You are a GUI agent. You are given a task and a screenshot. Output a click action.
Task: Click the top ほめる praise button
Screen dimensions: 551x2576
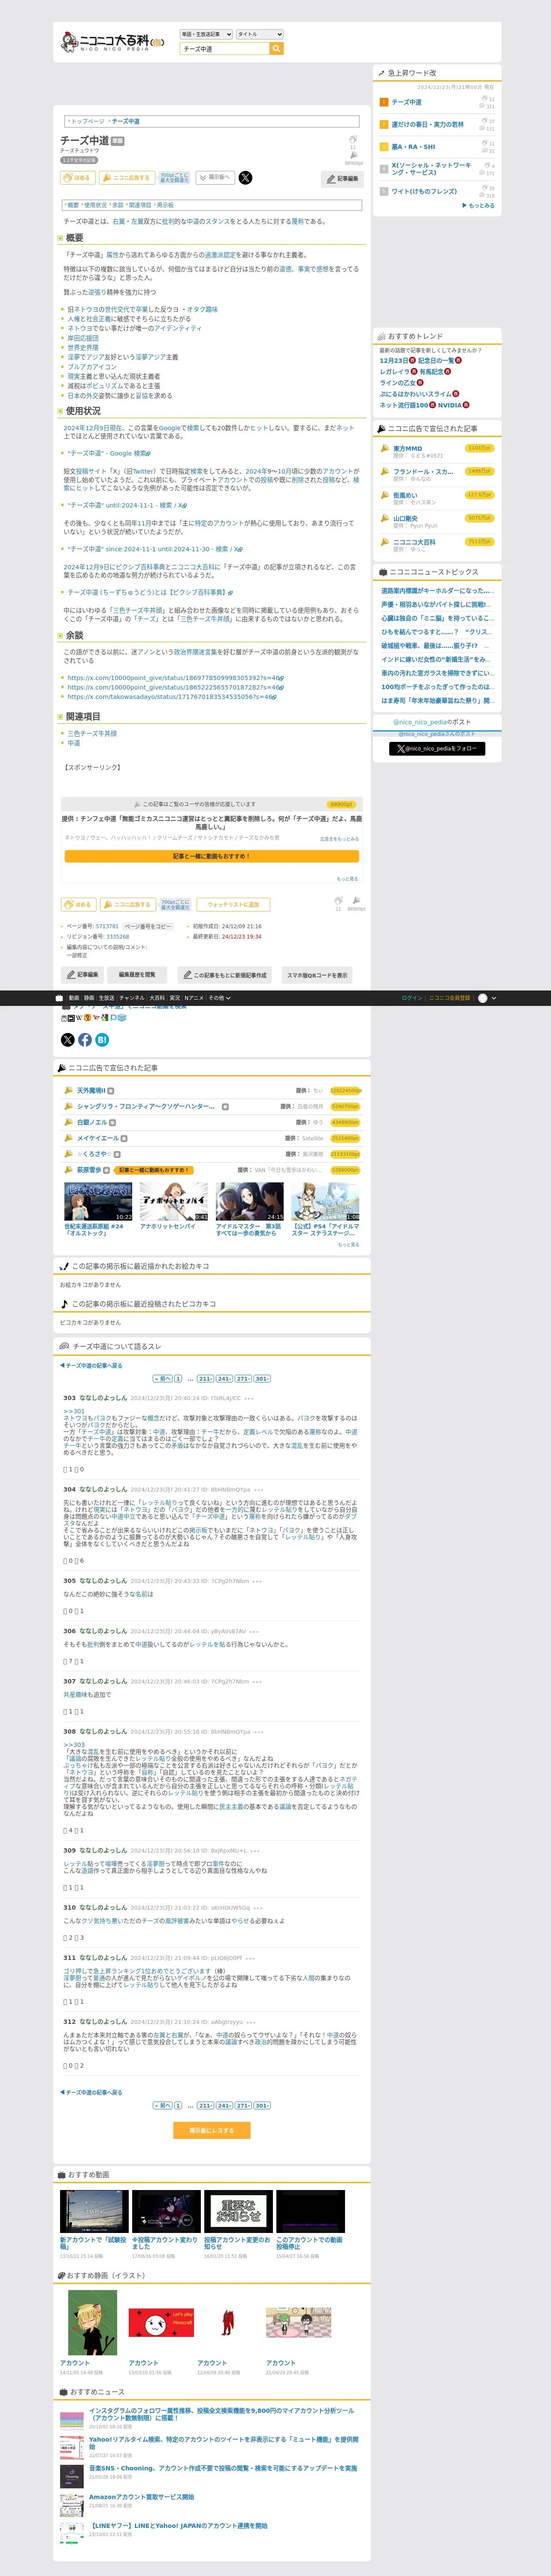click(x=78, y=178)
